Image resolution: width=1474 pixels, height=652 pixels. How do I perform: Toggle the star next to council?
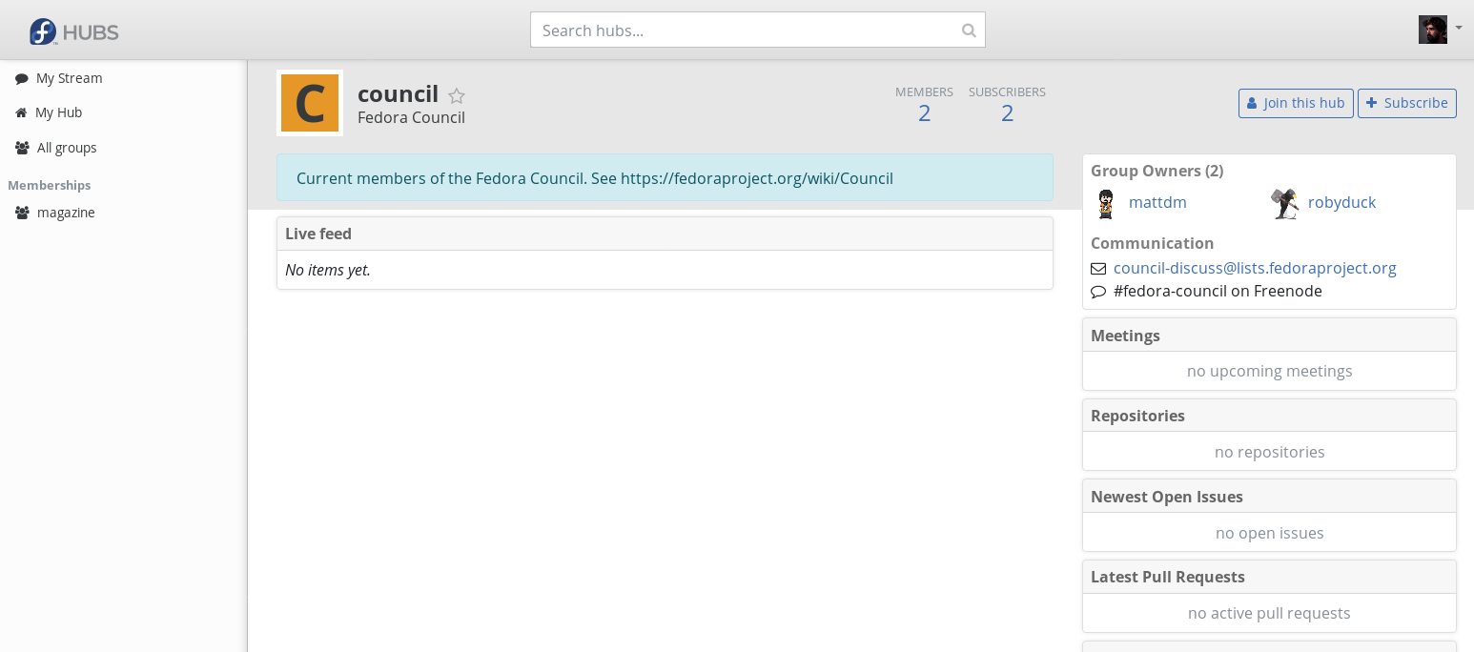pyautogui.click(x=457, y=95)
